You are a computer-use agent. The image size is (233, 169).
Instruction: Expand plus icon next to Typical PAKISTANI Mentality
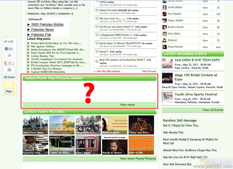pyautogui.click(x=28, y=72)
